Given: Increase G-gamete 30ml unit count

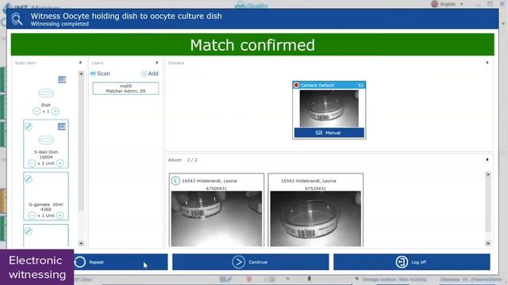Looking at the screenshot, I should pos(60,215).
